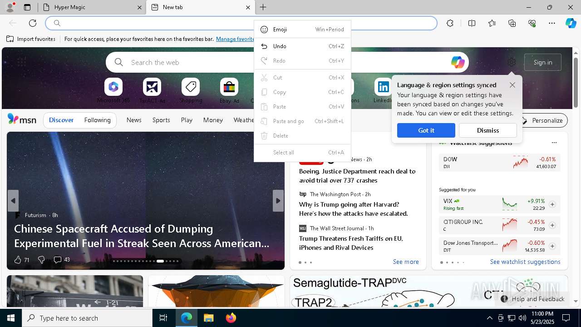Open the Microsoft 365 quick link
The width and height of the screenshot is (581, 327).
click(x=113, y=90)
